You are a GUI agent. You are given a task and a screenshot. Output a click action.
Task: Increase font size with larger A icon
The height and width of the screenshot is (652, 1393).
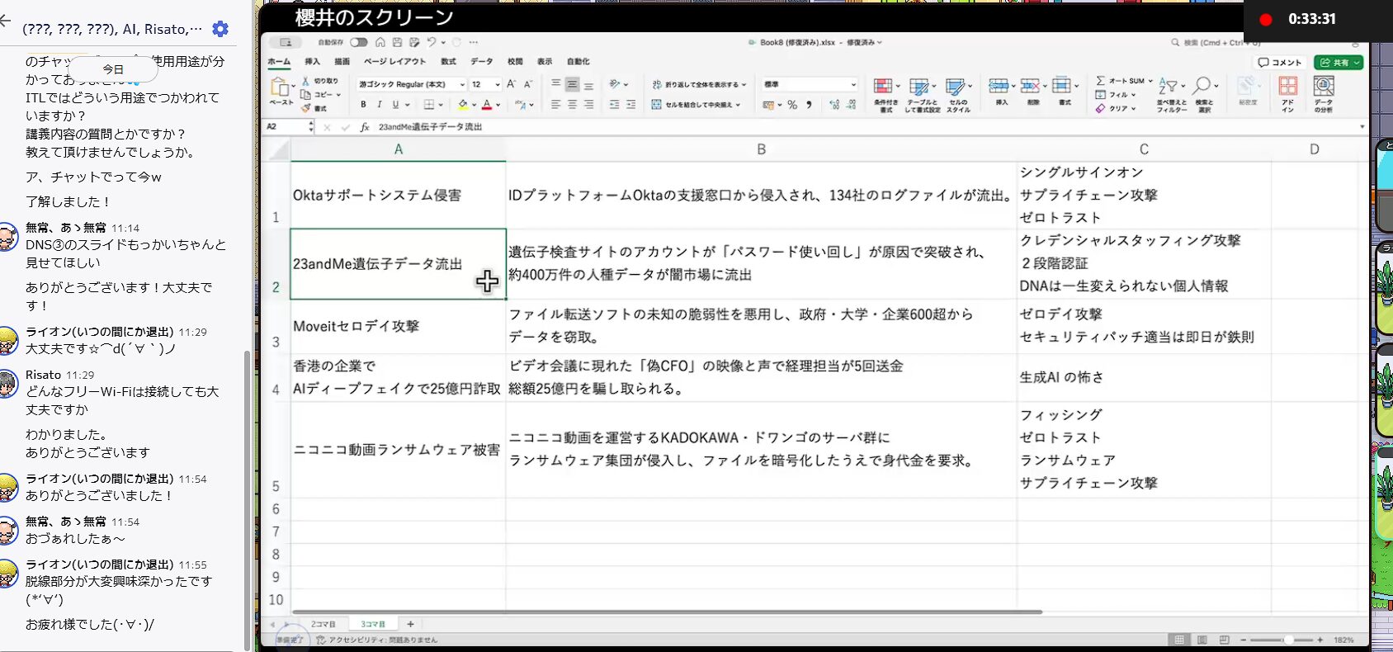[x=512, y=84]
